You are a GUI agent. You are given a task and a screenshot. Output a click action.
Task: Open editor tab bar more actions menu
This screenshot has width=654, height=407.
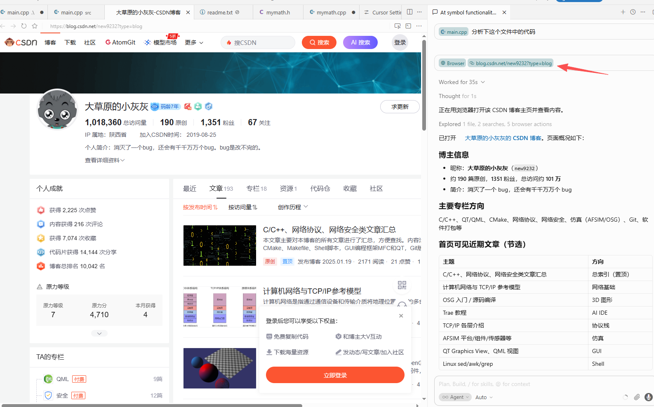point(419,12)
